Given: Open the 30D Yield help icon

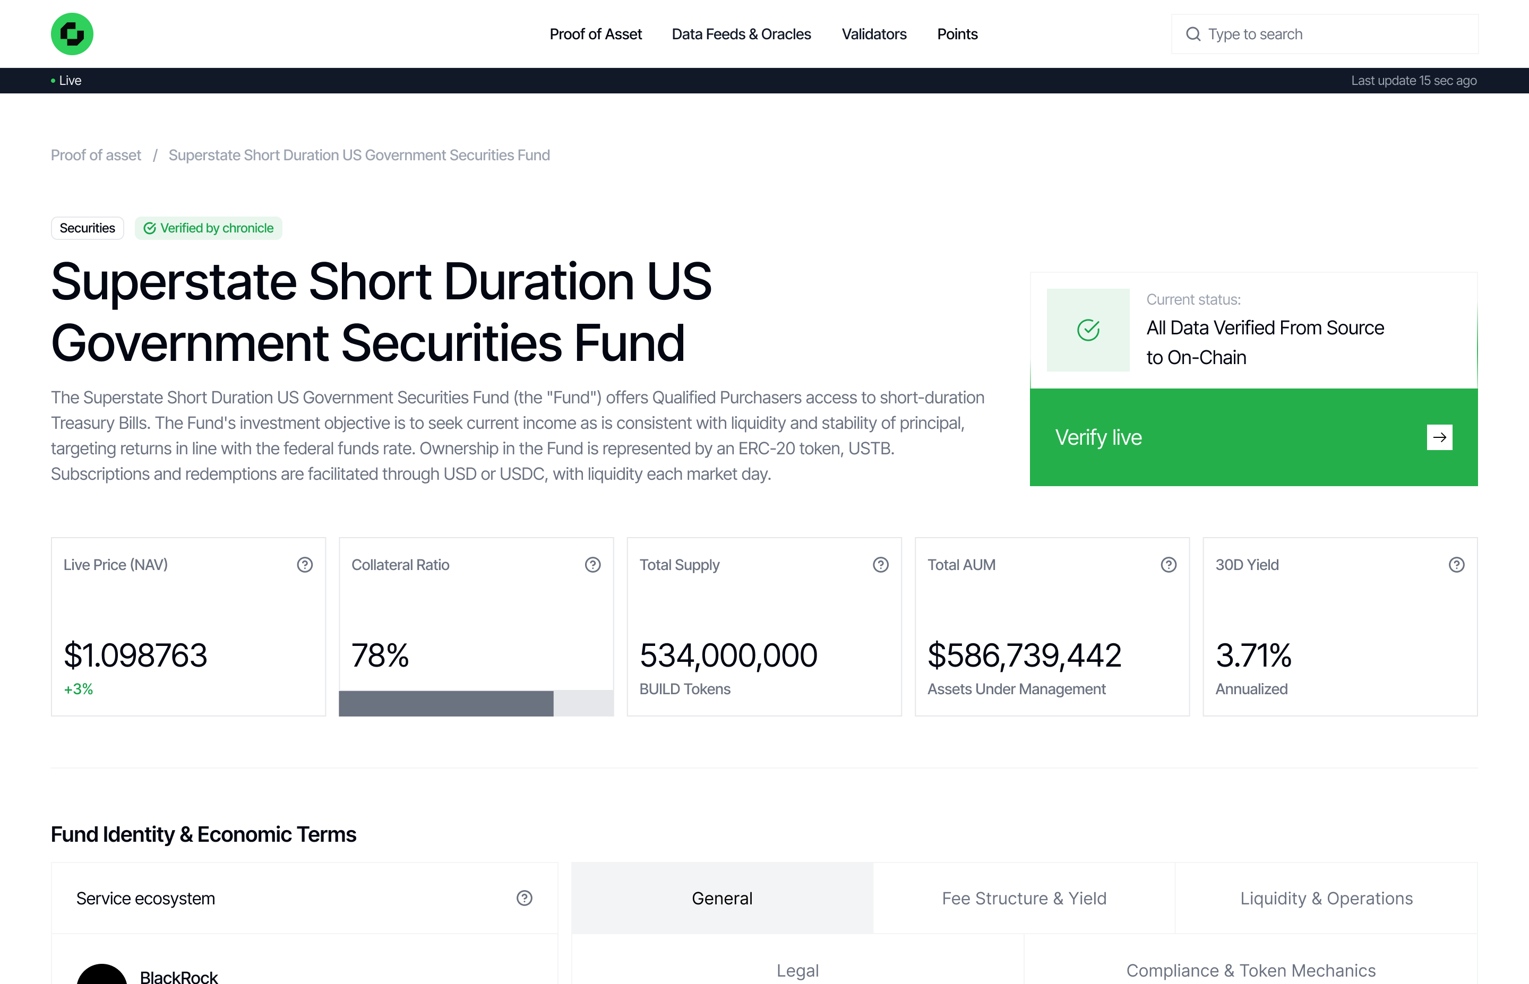Looking at the screenshot, I should pyautogui.click(x=1456, y=564).
